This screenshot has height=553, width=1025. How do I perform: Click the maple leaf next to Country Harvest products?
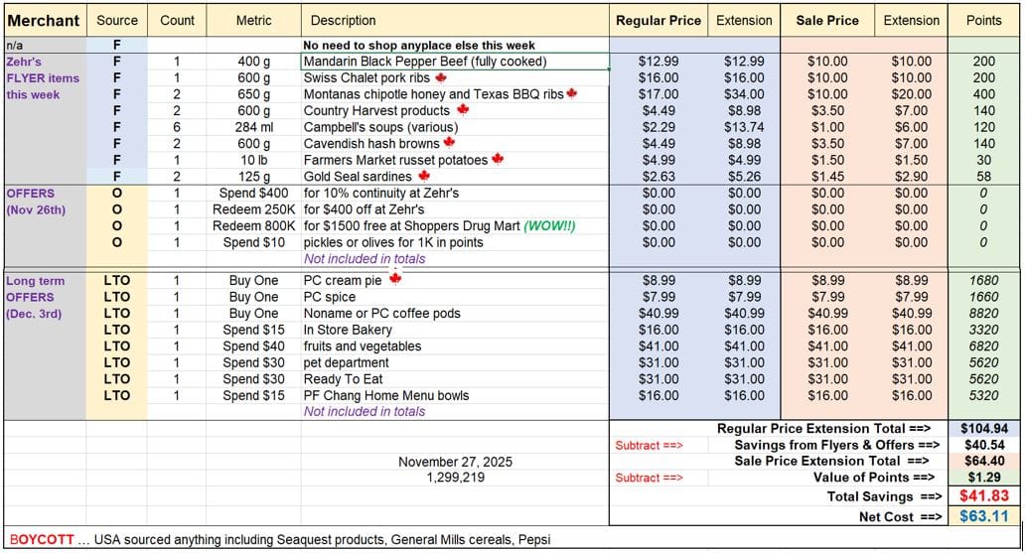point(462,110)
